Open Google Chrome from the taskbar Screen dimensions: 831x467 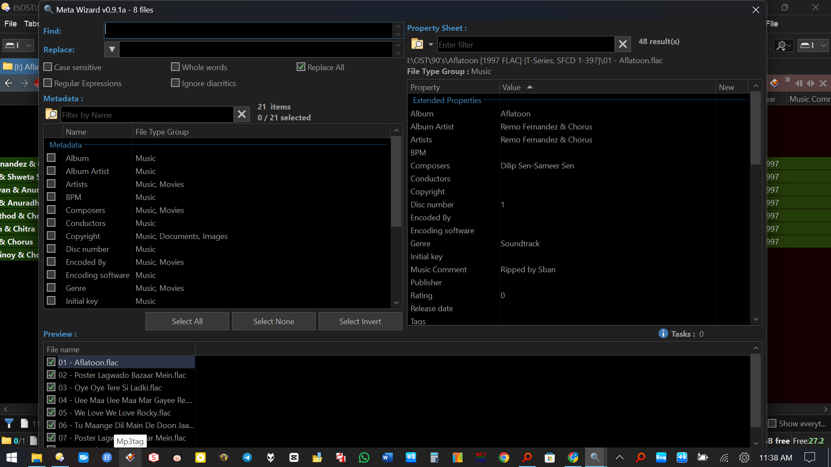coord(504,457)
